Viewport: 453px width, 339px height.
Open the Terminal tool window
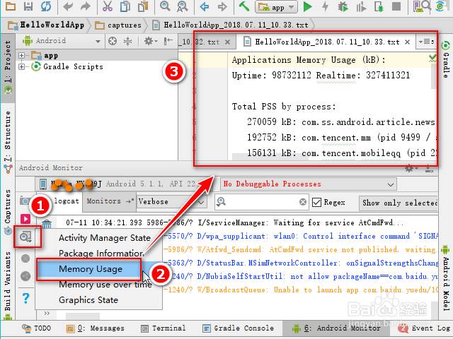[164, 328]
